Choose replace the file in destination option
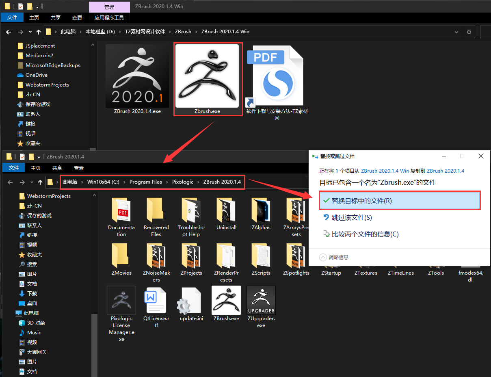This screenshot has height=377, width=491. 400,200
